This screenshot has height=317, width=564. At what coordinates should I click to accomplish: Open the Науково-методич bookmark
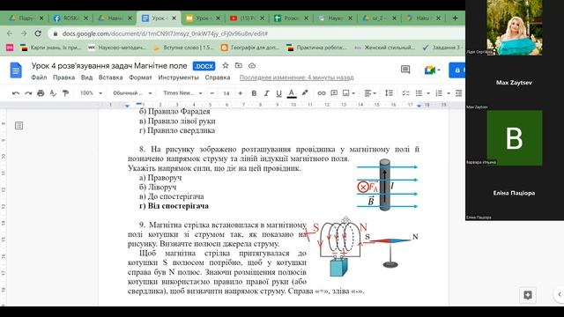(x=117, y=48)
